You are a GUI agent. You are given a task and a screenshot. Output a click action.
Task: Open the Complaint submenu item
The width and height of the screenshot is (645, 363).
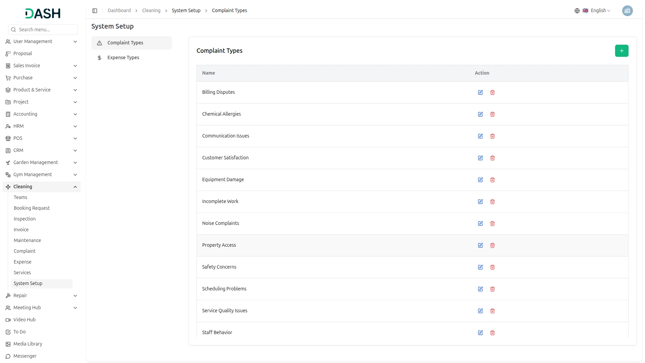pyautogui.click(x=25, y=251)
